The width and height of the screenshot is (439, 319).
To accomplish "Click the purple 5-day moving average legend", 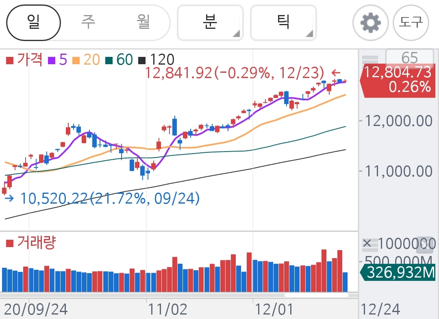I will point(57,60).
